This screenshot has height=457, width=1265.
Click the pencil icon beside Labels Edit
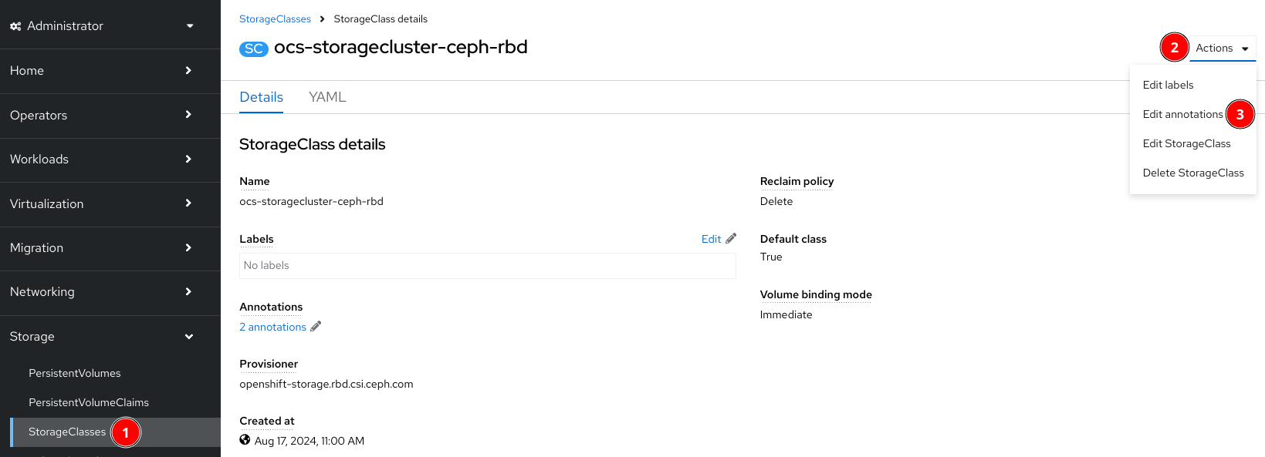[x=731, y=239]
